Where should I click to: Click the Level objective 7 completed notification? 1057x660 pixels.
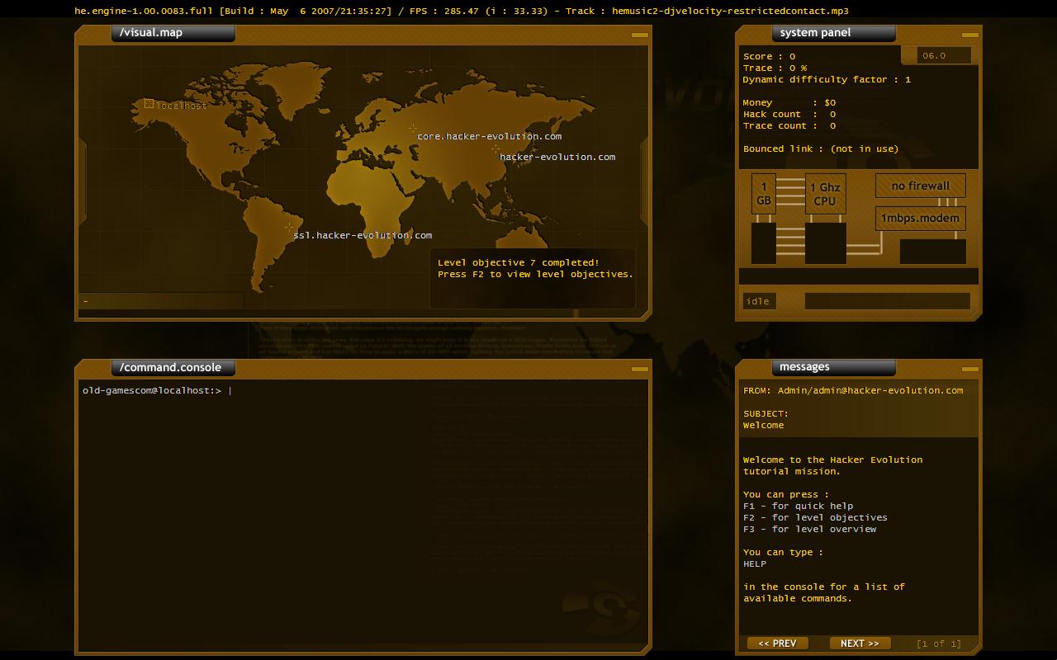click(535, 268)
